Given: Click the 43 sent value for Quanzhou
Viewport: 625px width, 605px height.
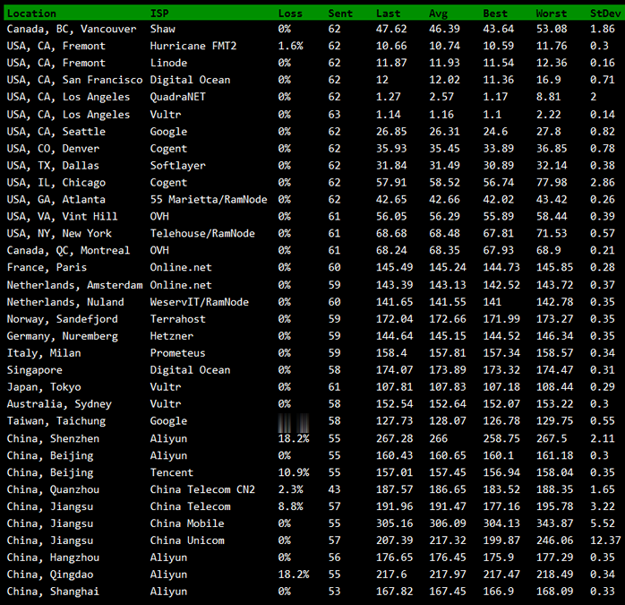Looking at the screenshot, I should click(334, 489).
